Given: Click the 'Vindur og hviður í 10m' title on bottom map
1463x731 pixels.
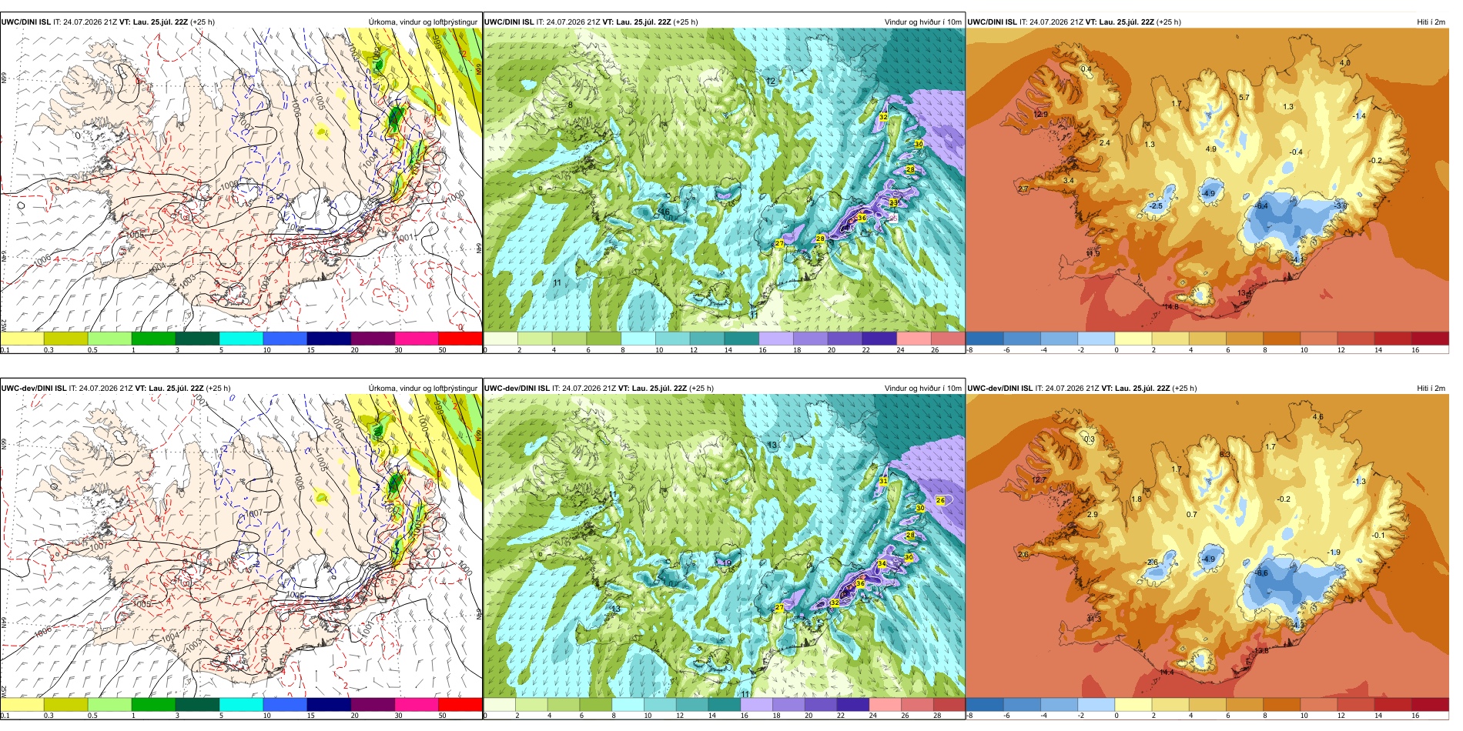Looking at the screenshot, I should [922, 389].
